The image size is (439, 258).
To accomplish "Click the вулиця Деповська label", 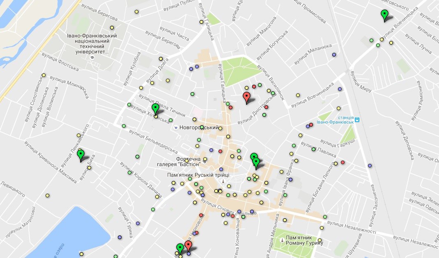I will [x=405, y=140].
